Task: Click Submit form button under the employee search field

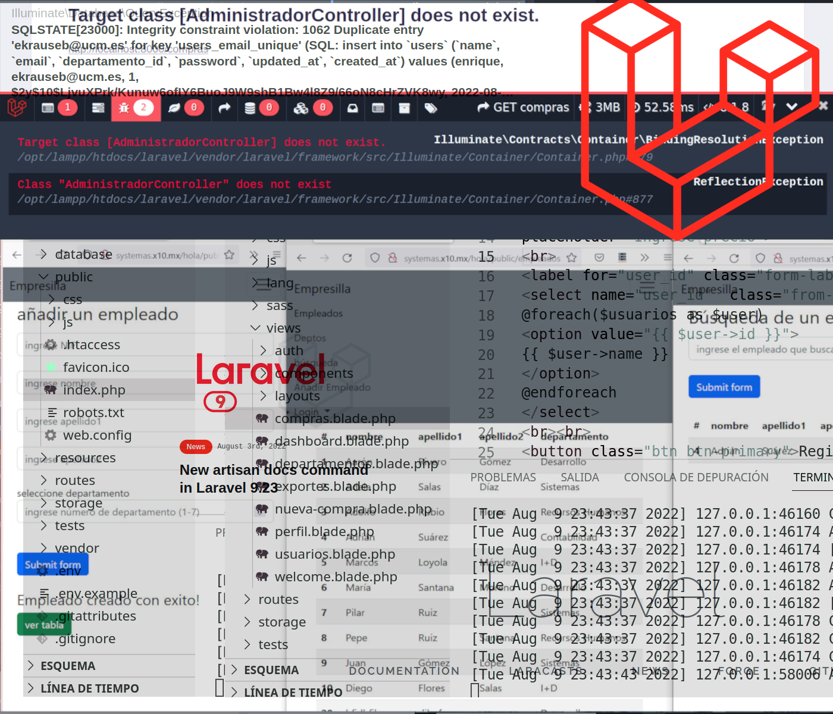Action: tap(724, 387)
